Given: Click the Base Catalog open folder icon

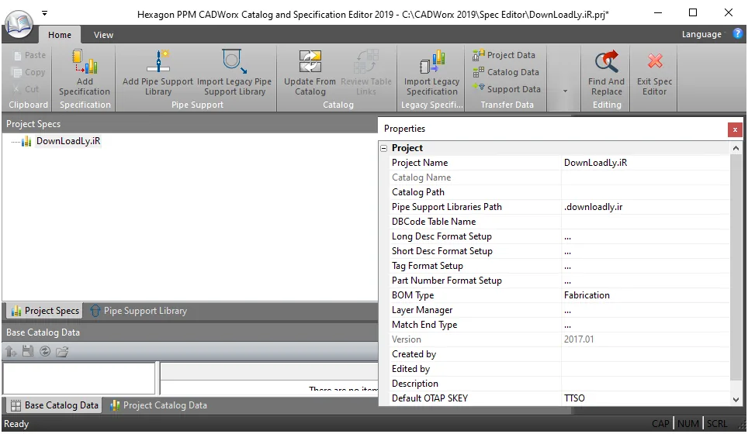Looking at the screenshot, I should point(62,352).
